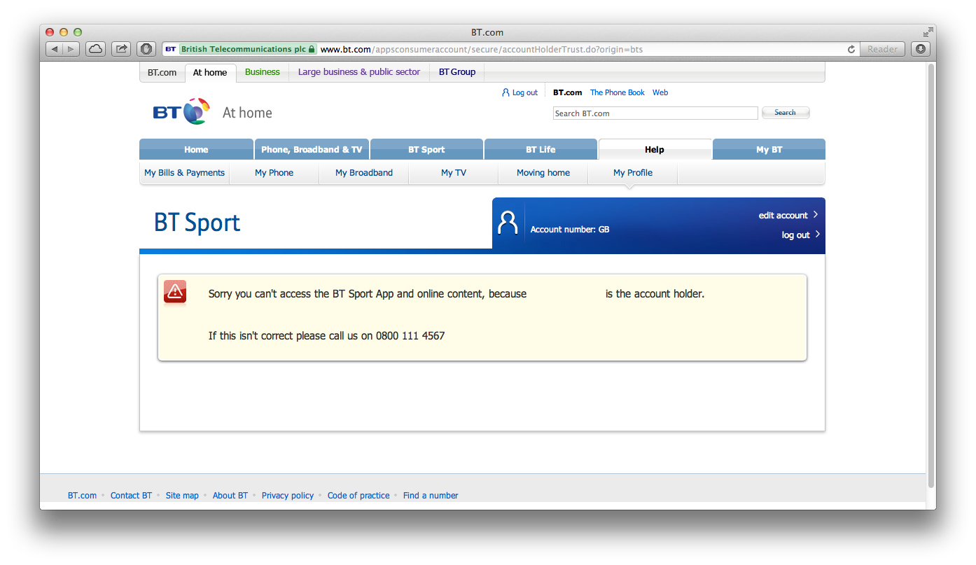This screenshot has width=976, height=565.
Task: Open the iCloud Tabs button
Action: click(95, 49)
